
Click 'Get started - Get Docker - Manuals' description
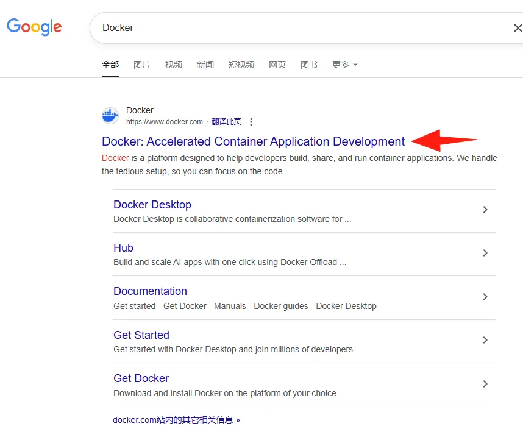tap(245, 306)
